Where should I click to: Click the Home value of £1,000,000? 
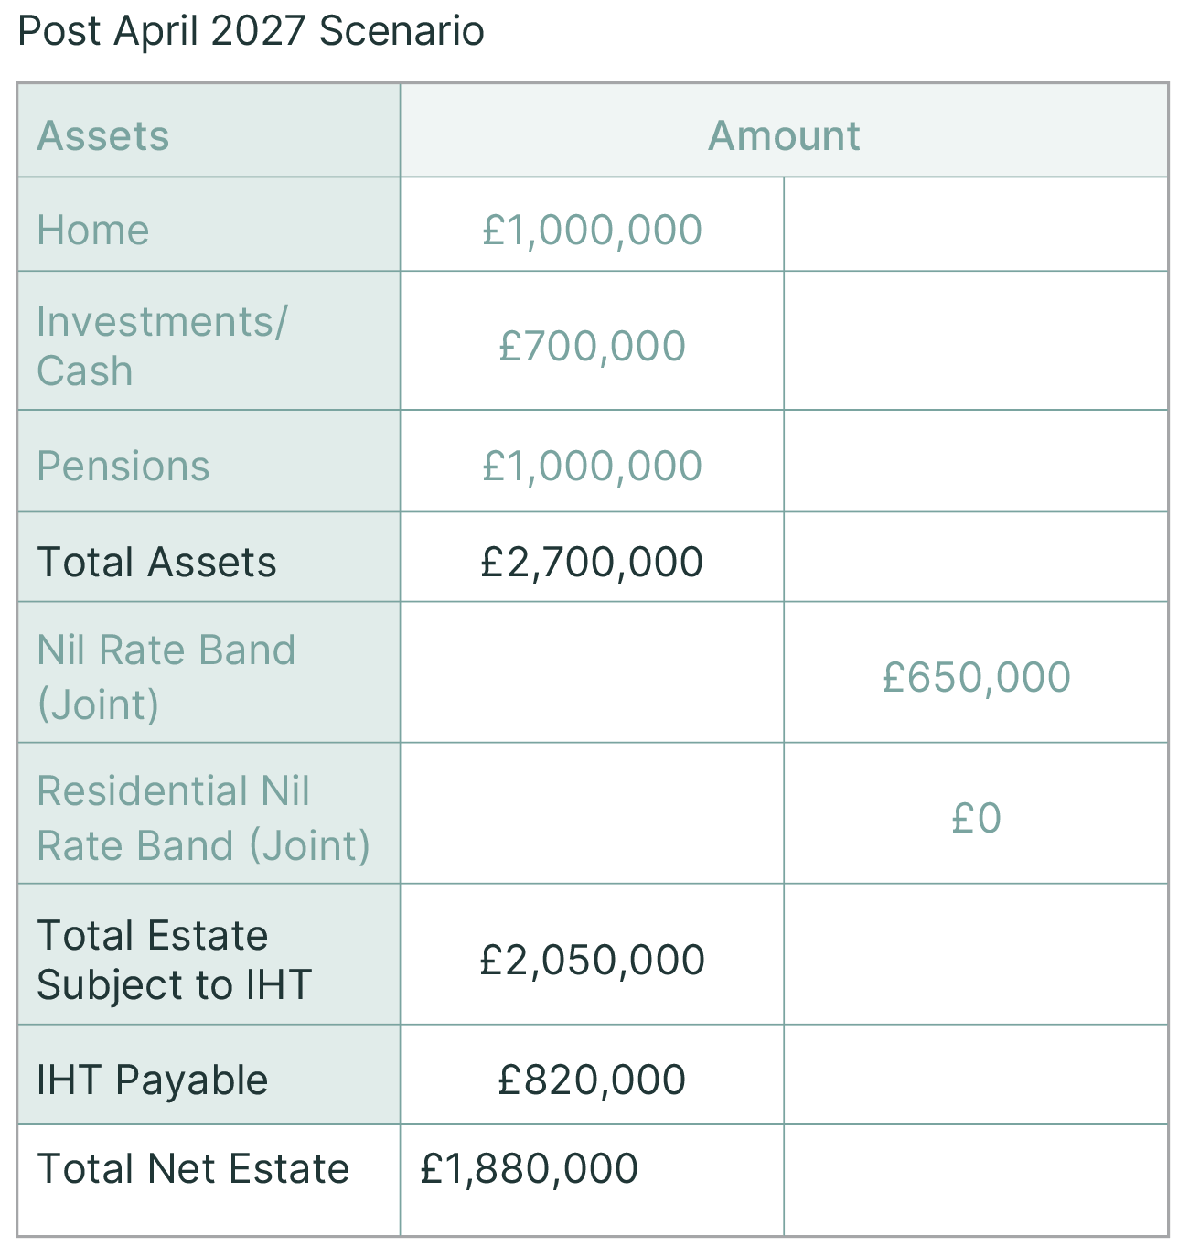click(592, 230)
